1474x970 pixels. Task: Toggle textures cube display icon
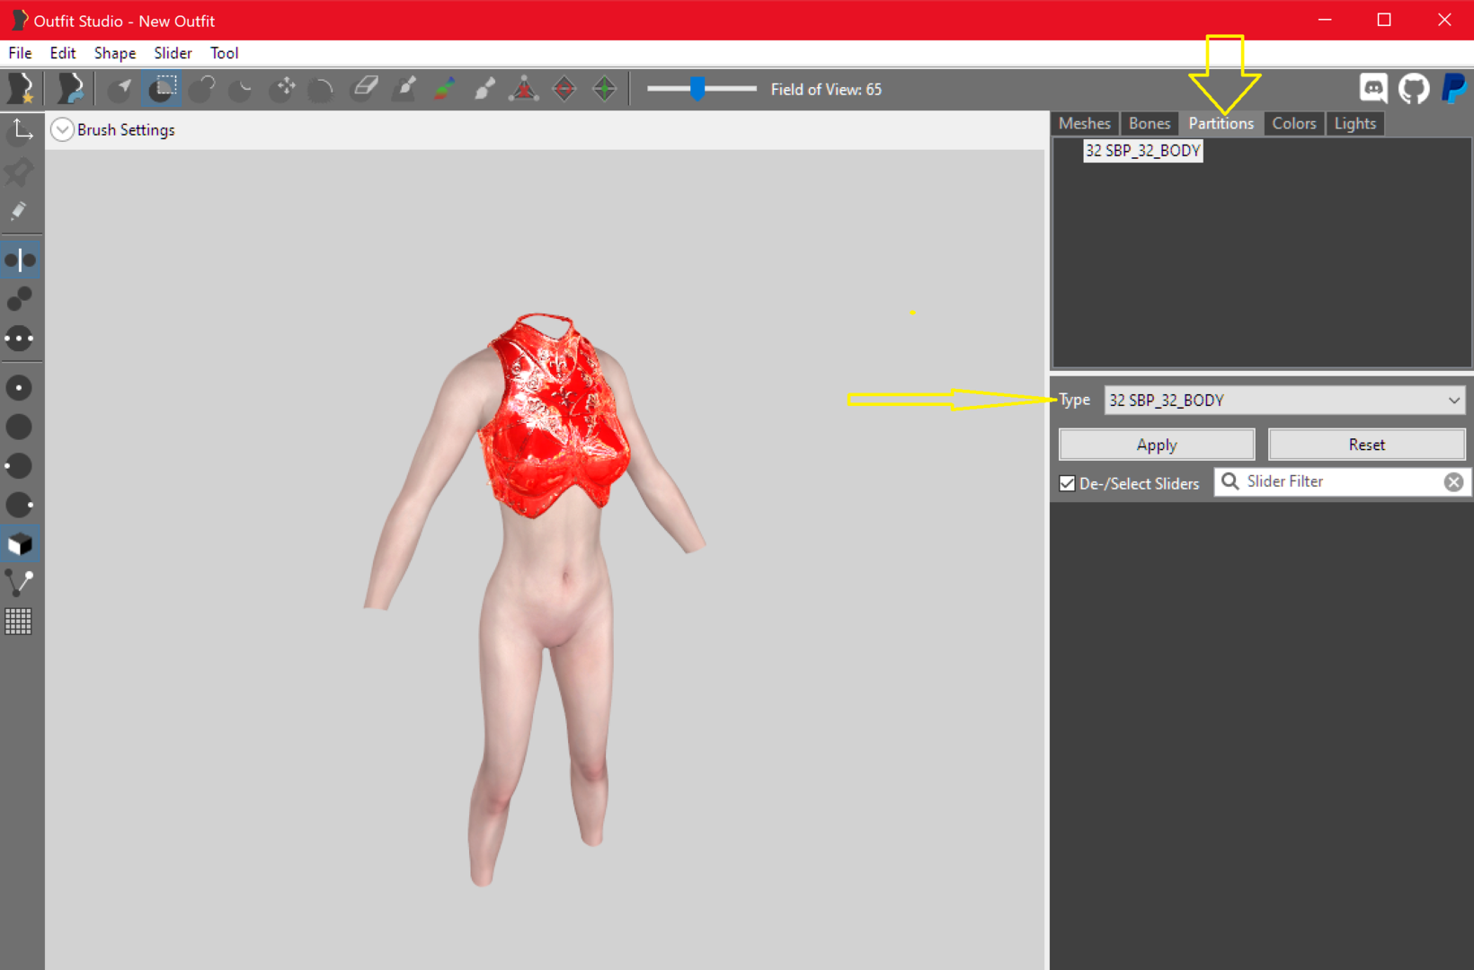click(20, 544)
